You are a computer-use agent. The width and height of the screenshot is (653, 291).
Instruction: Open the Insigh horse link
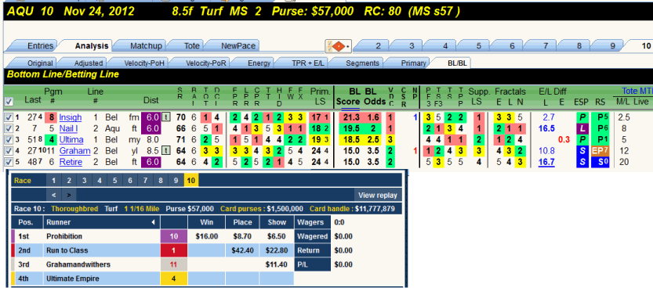click(x=71, y=117)
